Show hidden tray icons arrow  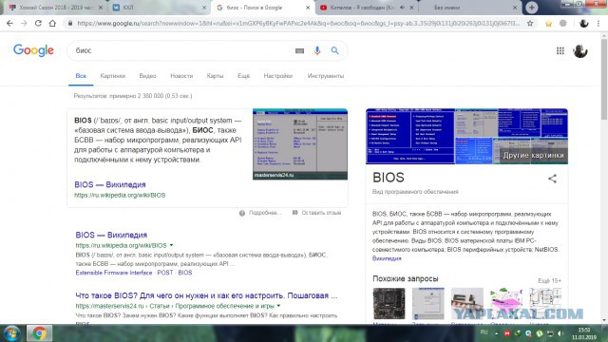coord(496,333)
